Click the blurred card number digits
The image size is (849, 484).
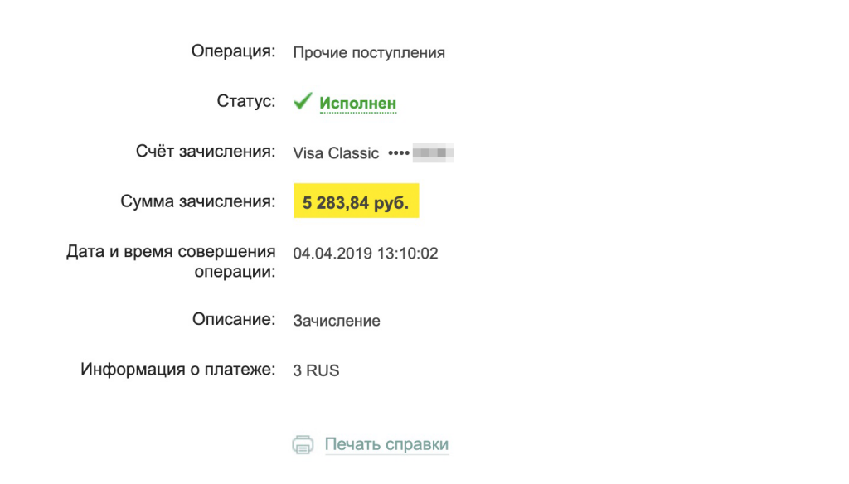(434, 153)
